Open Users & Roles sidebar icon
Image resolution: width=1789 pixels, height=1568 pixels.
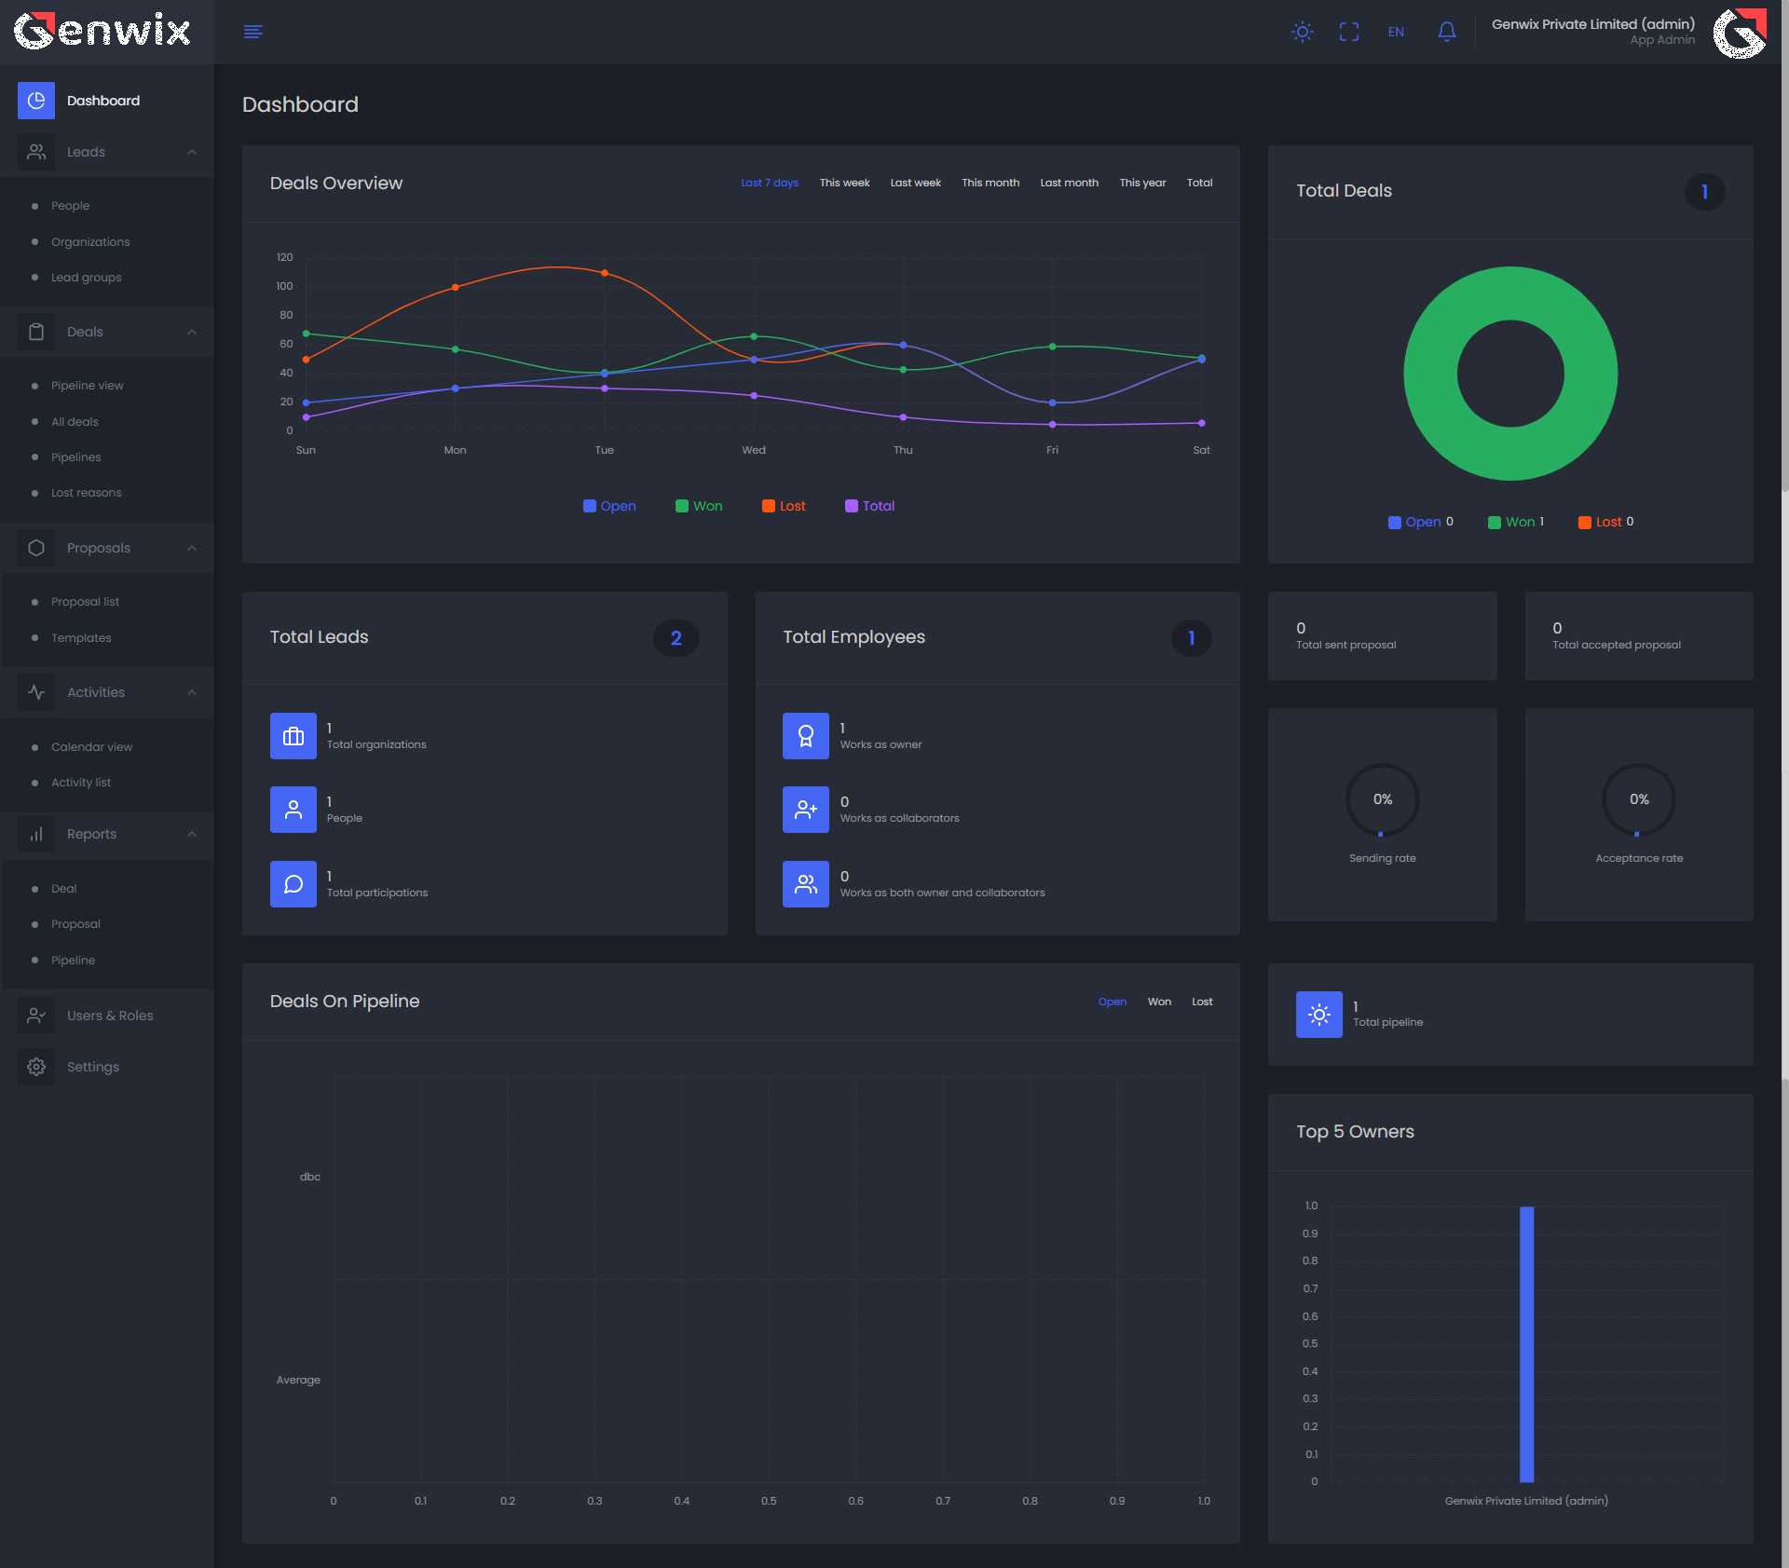pos(36,1016)
